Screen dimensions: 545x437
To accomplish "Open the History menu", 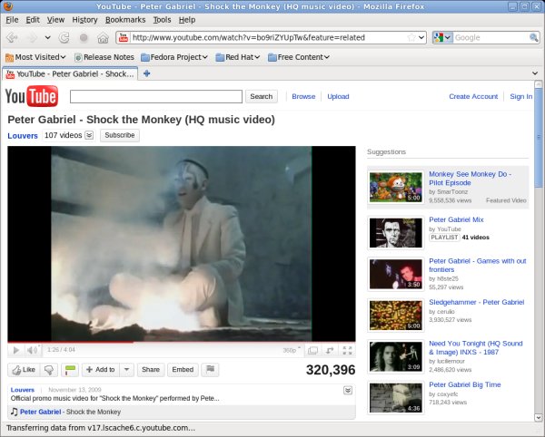I will click(84, 20).
